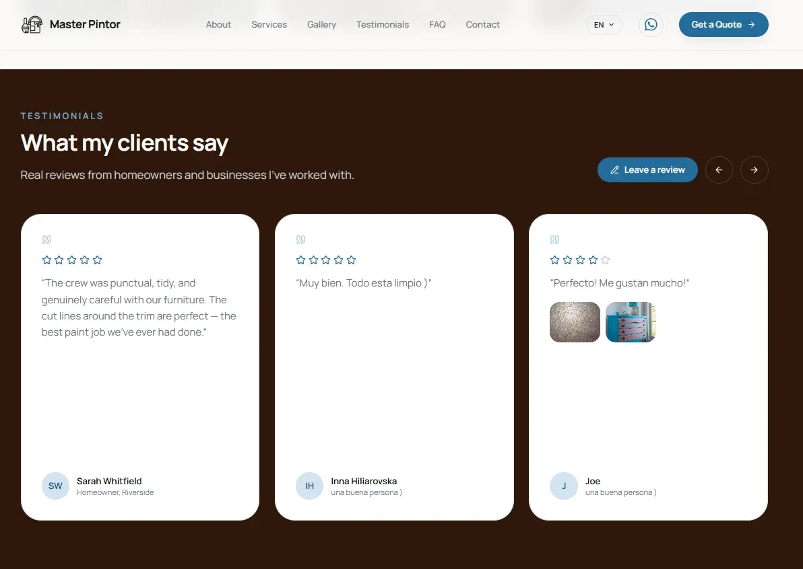This screenshot has width=803, height=569.
Task: Show previous testimonials with left arrow
Action: [x=719, y=169]
